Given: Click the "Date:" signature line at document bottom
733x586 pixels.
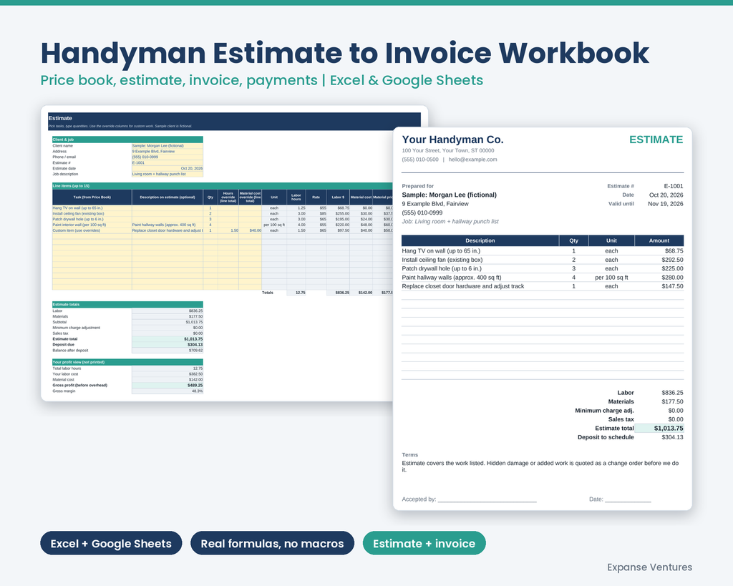Looking at the screenshot, I should 620,499.
